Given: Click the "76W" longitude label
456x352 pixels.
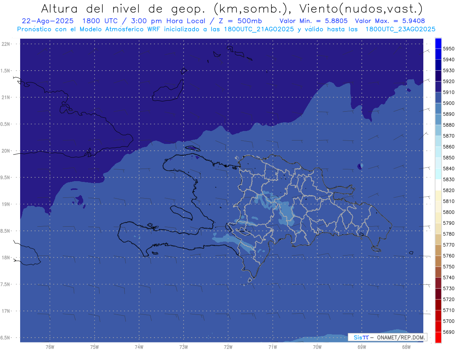Looking at the screenshot, I should coord(50,347).
